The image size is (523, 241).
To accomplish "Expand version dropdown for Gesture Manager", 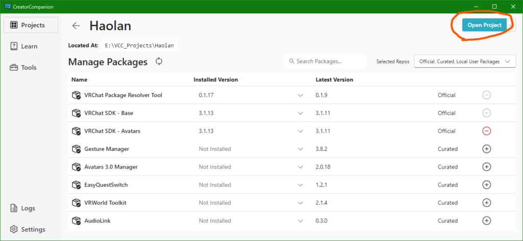I will [300, 149].
